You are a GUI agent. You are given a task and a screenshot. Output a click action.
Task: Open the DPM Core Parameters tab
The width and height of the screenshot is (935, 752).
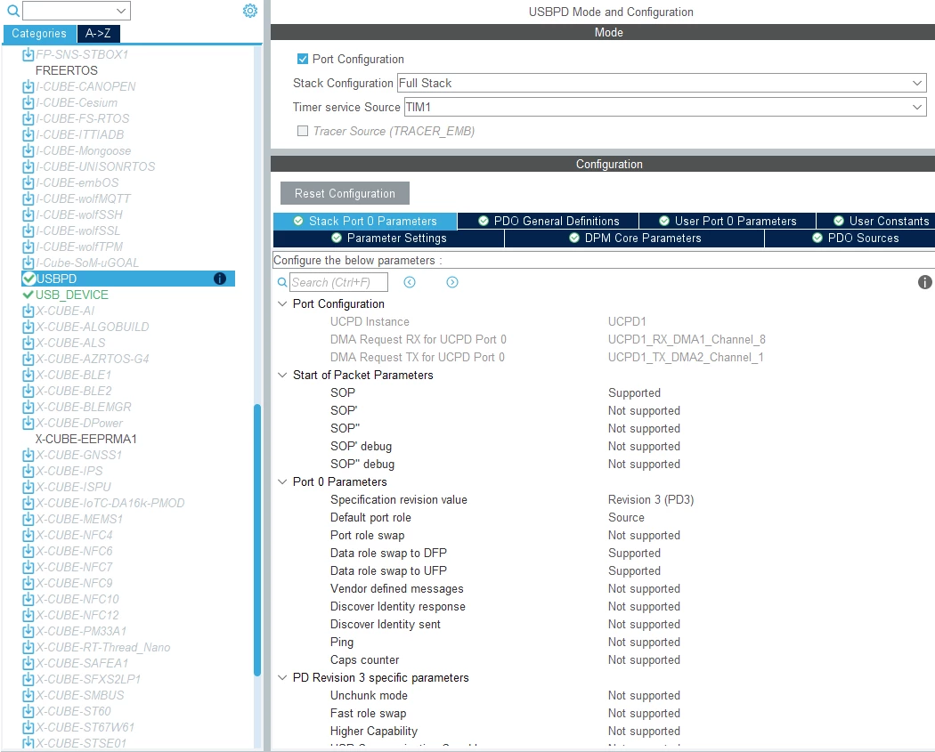tap(634, 238)
